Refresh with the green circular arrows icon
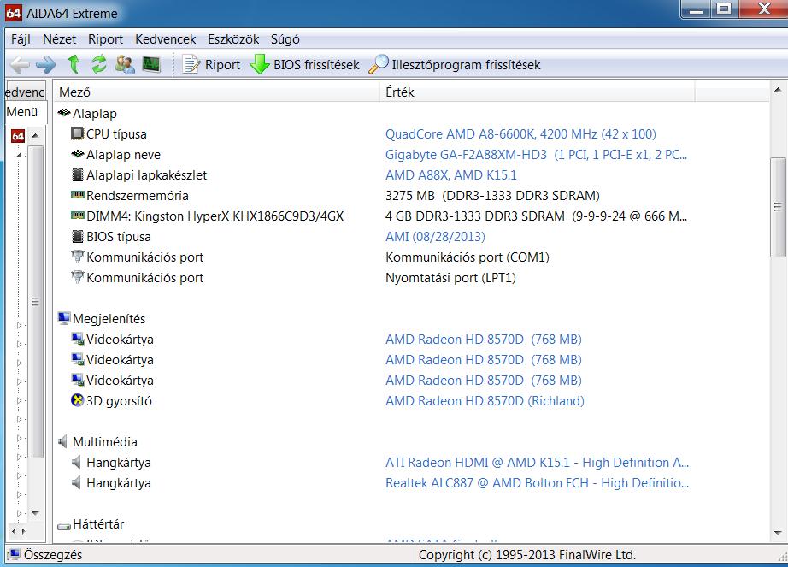This screenshot has width=788, height=567. (x=99, y=64)
